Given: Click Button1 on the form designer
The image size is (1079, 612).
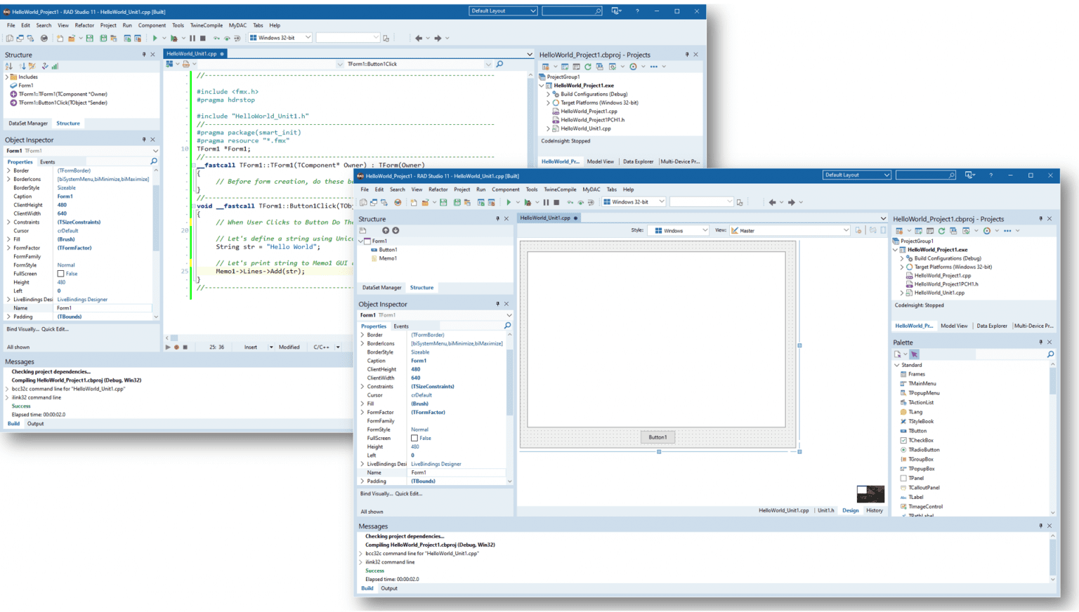Looking at the screenshot, I should [x=658, y=437].
